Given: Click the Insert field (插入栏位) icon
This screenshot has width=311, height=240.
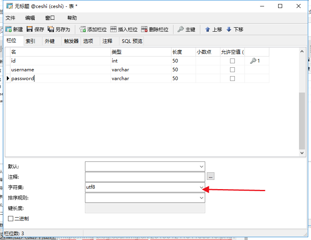Looking at the screenshot, I should pyautogui.click(x=113, y=29).
